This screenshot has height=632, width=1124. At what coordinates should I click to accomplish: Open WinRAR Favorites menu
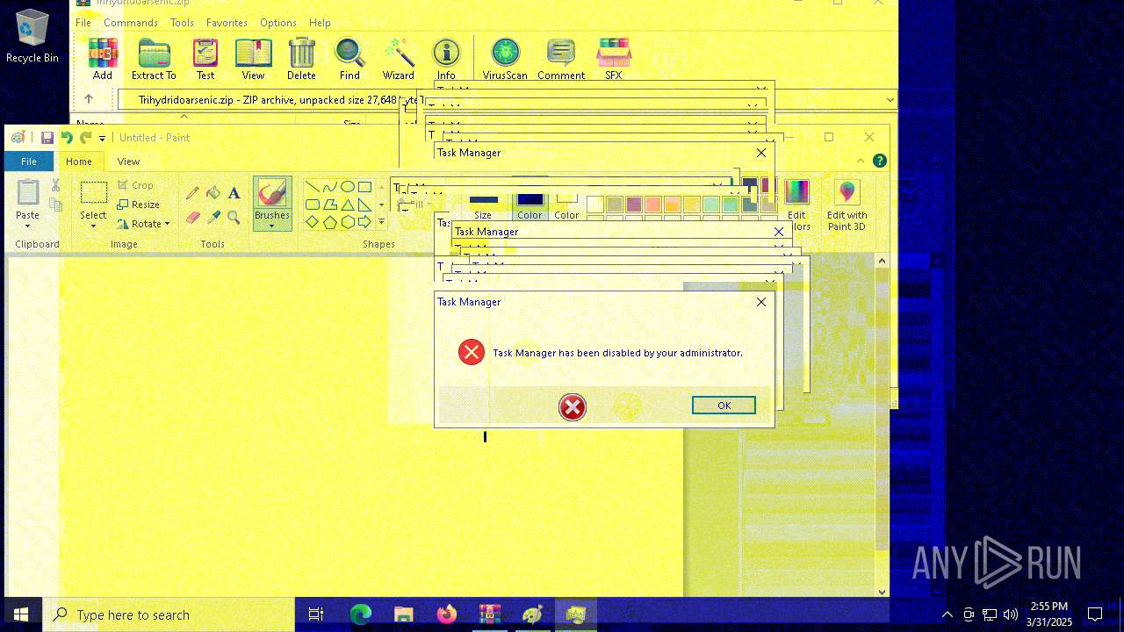(x=227, y=23)
